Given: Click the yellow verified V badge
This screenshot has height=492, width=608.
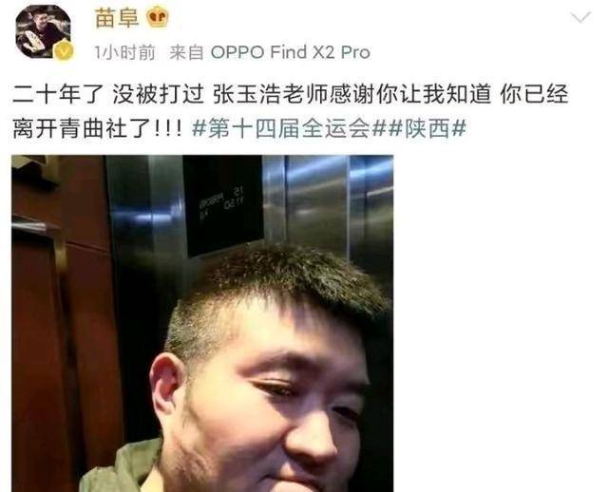Looking at the screenshot, I should pos(64,51).
